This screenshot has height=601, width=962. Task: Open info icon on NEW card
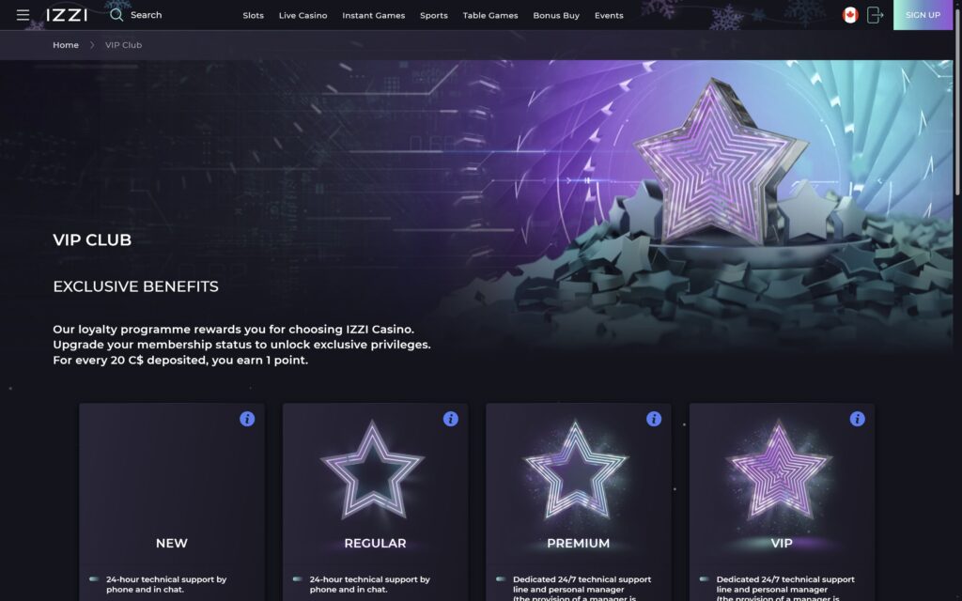pos(247,419)
